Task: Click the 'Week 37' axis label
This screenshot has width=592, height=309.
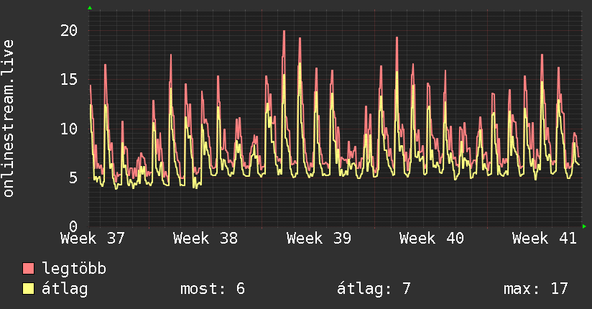Action: pyautogui.click(x=93, y=239)
